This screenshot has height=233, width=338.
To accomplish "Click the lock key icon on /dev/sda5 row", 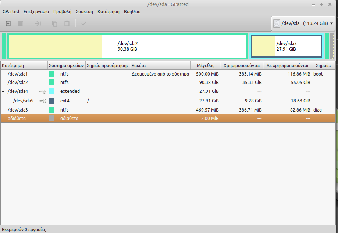I will [x=43, y=101].
